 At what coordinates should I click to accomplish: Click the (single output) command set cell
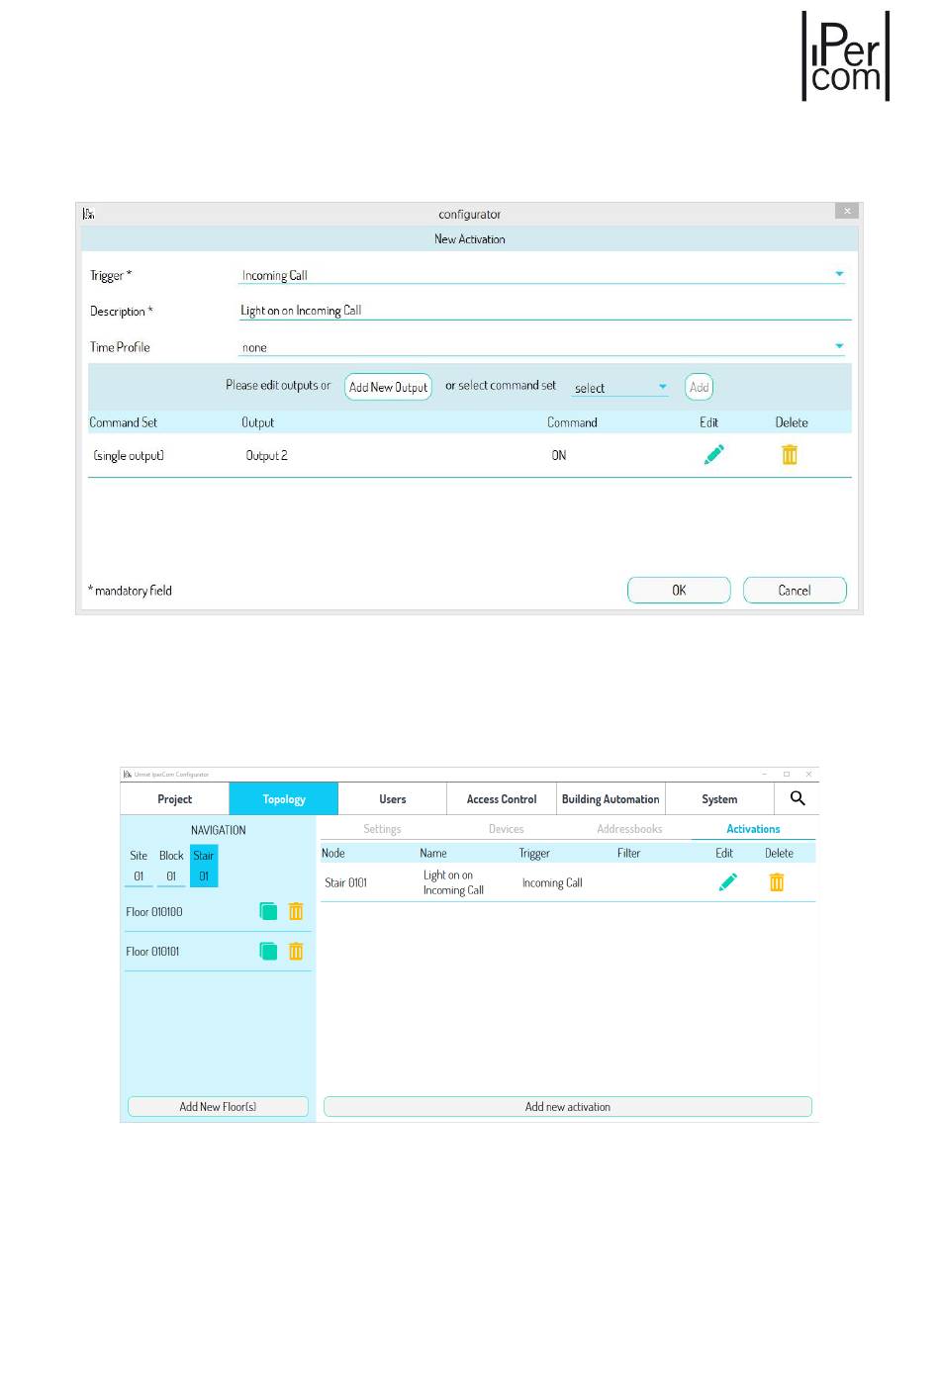129,455
